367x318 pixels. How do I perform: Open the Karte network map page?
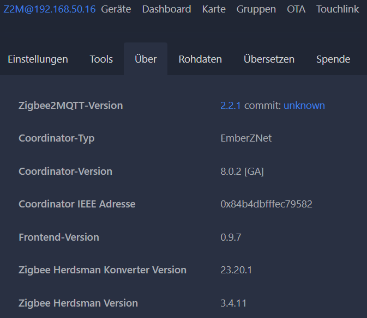pyautogui.click(x=214, y=9)
